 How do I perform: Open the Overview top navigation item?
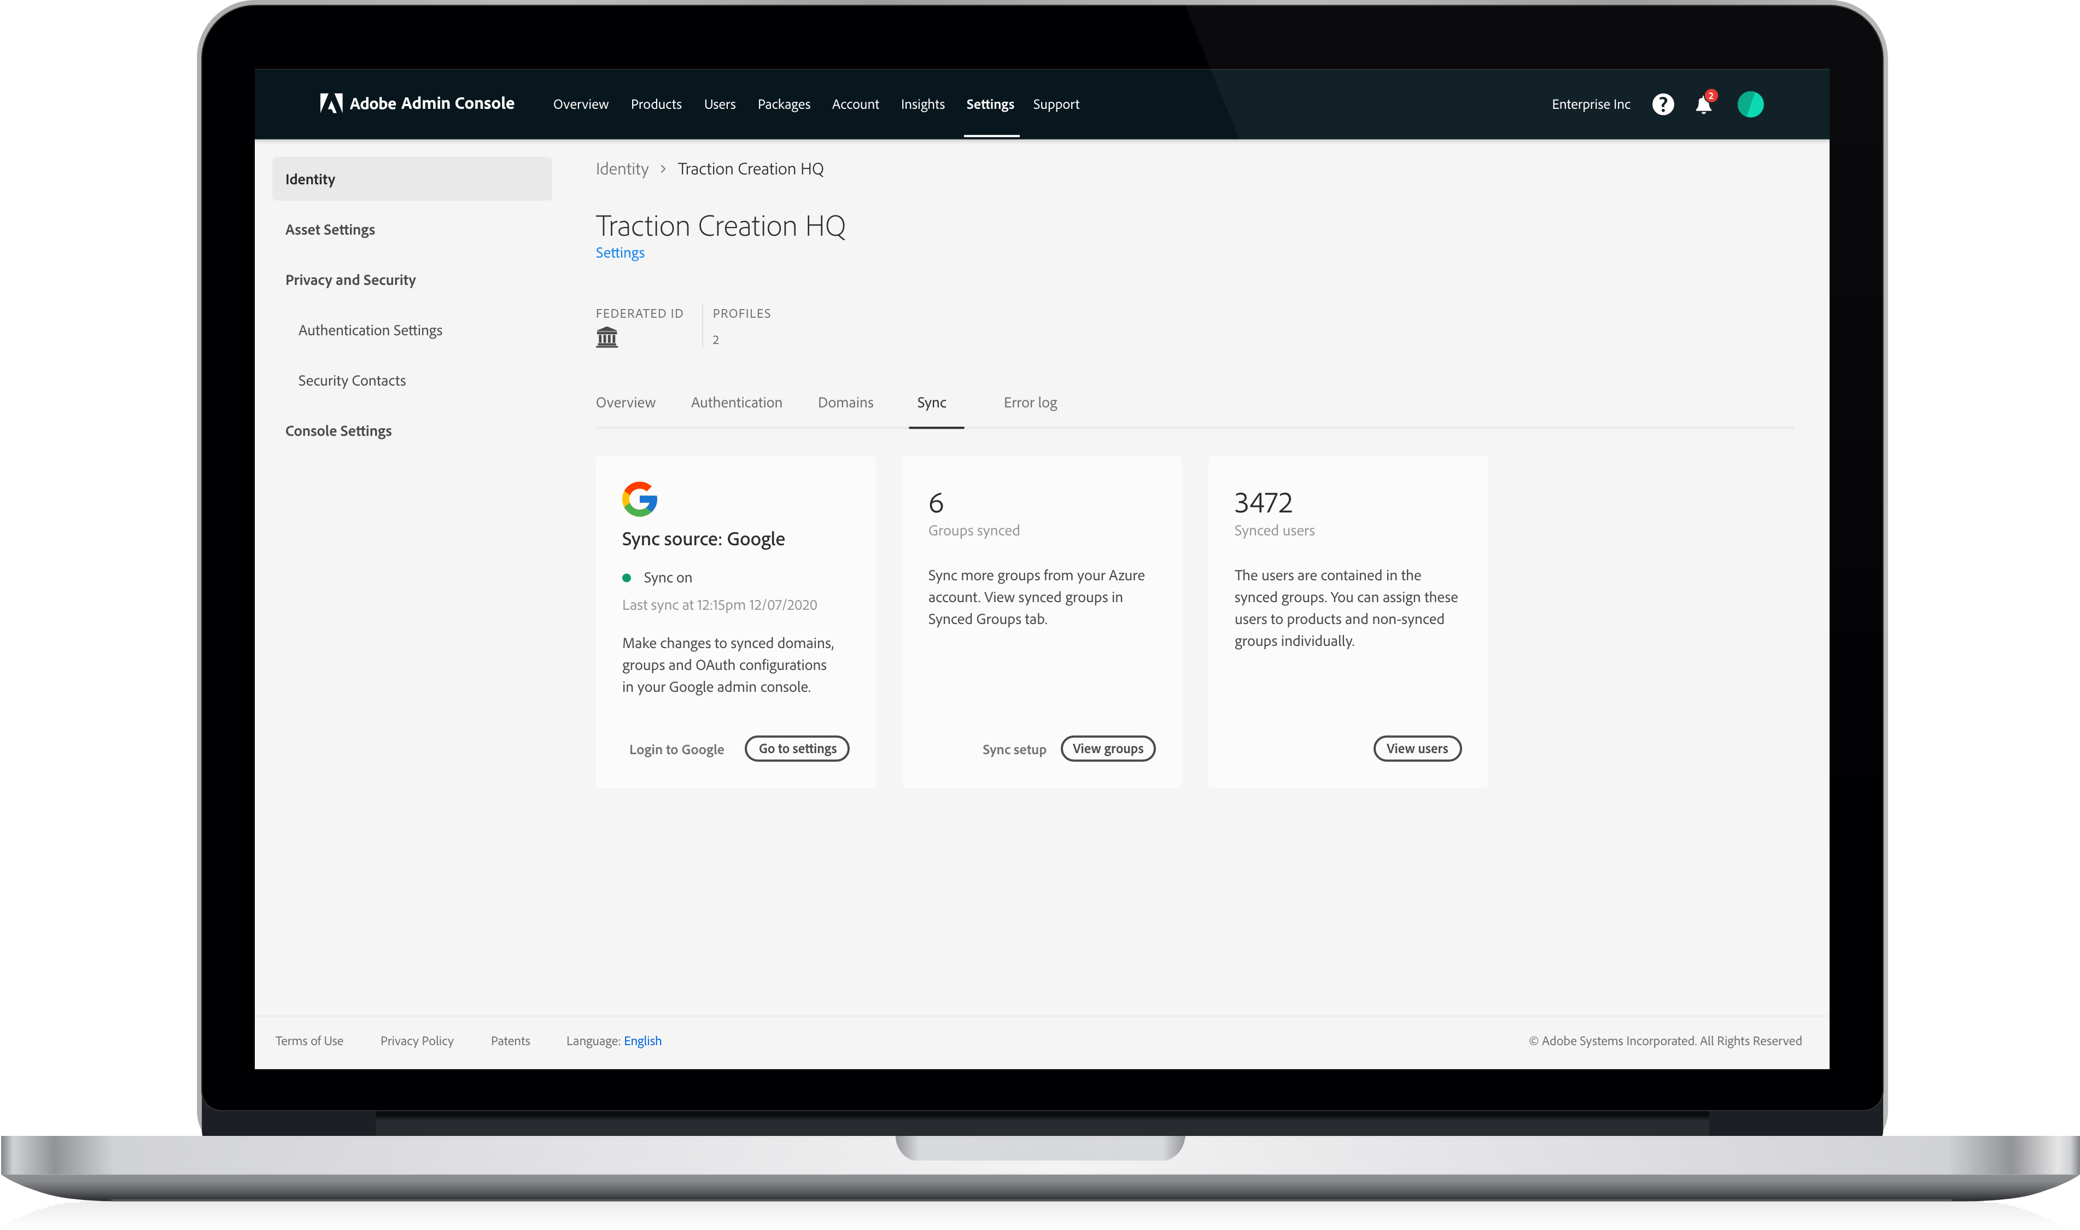(x=581, y=104)
